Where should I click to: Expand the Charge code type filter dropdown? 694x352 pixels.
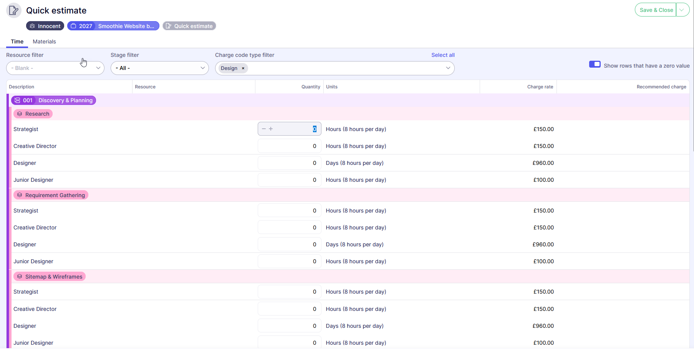point(448,68)
